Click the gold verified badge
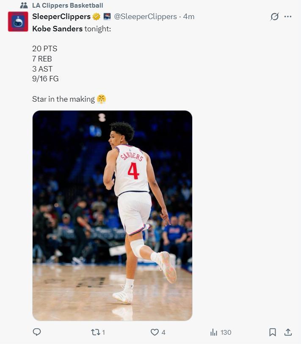 coord(97,17)
